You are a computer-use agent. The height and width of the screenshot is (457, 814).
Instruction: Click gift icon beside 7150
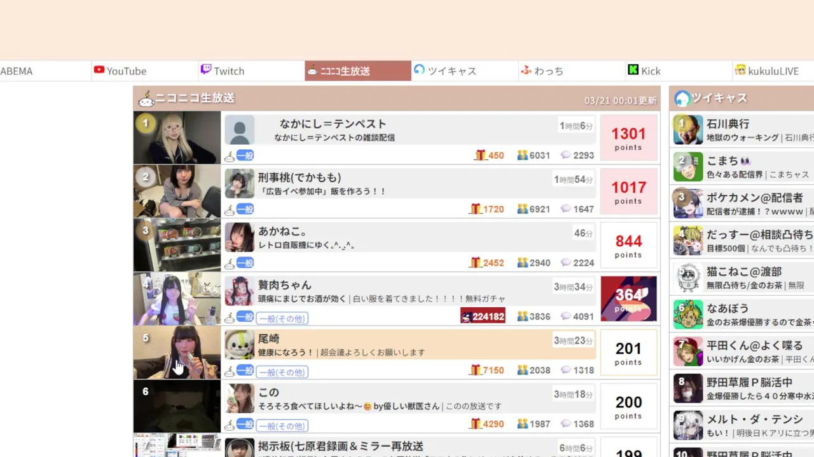coord(476,370)
